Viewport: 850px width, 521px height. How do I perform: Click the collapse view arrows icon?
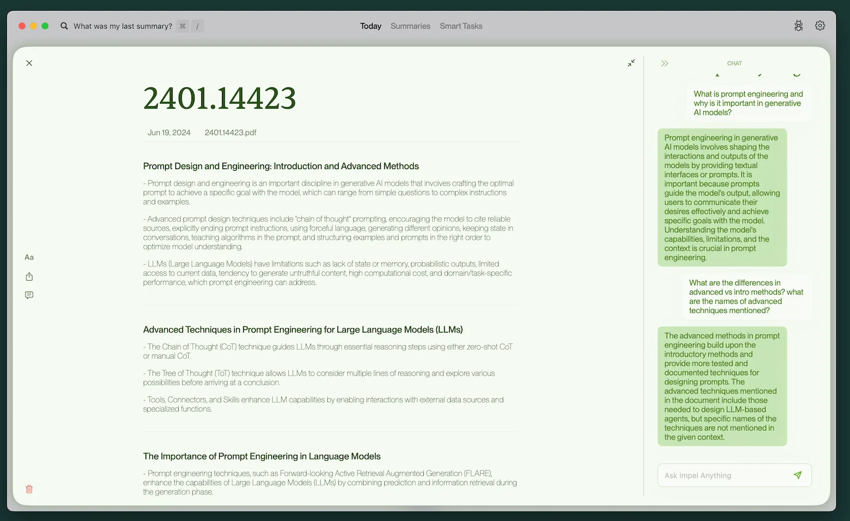tap(631, 63)
